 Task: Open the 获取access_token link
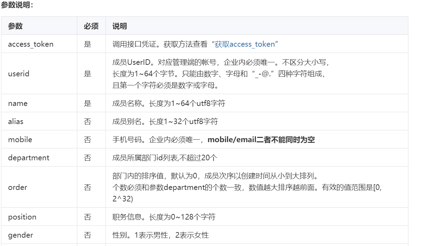[x=245, y=44]
